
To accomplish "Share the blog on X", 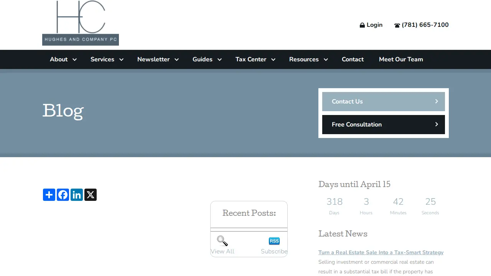I will coord(91,195).
